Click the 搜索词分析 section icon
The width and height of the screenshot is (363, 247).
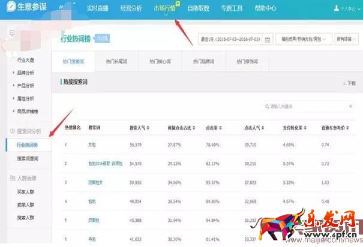12,131
